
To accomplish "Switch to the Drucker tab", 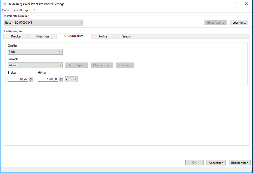I will pos(16,36).
